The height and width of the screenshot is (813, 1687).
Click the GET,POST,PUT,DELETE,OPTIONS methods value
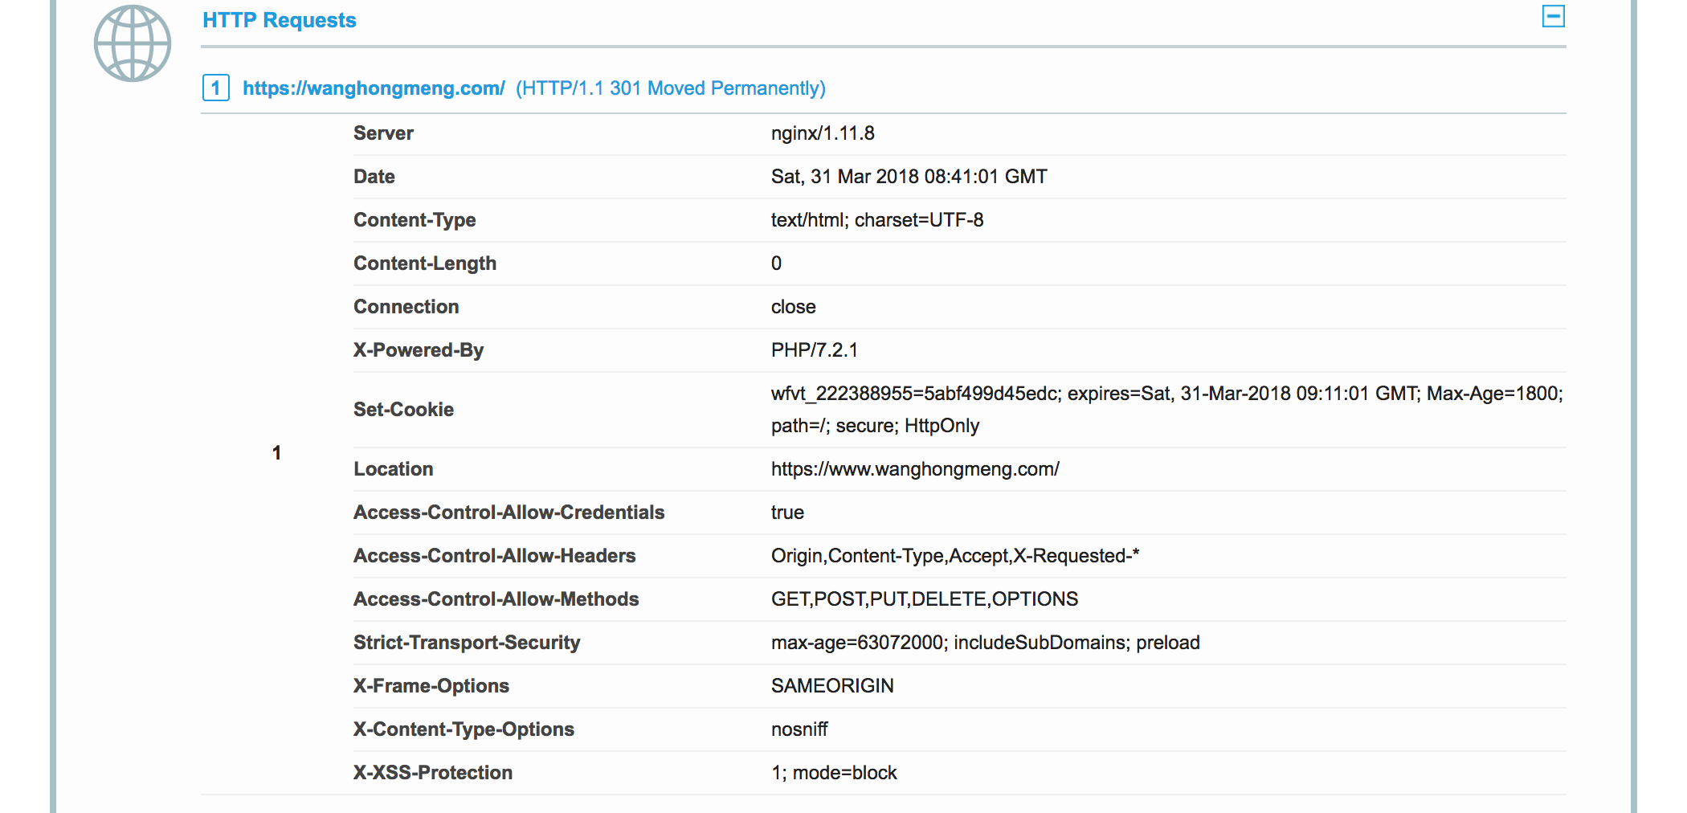[924, 599]
